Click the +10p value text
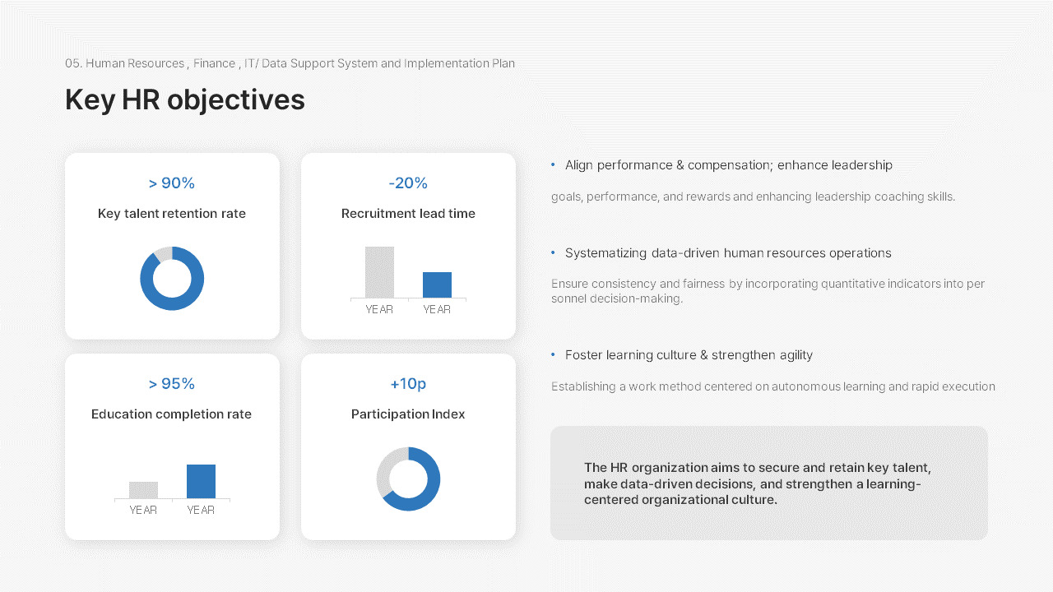This screenshot has height=592, width=1053. [408, 384]
